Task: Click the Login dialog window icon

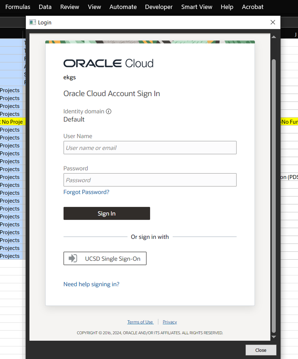Action: (32, 22)
